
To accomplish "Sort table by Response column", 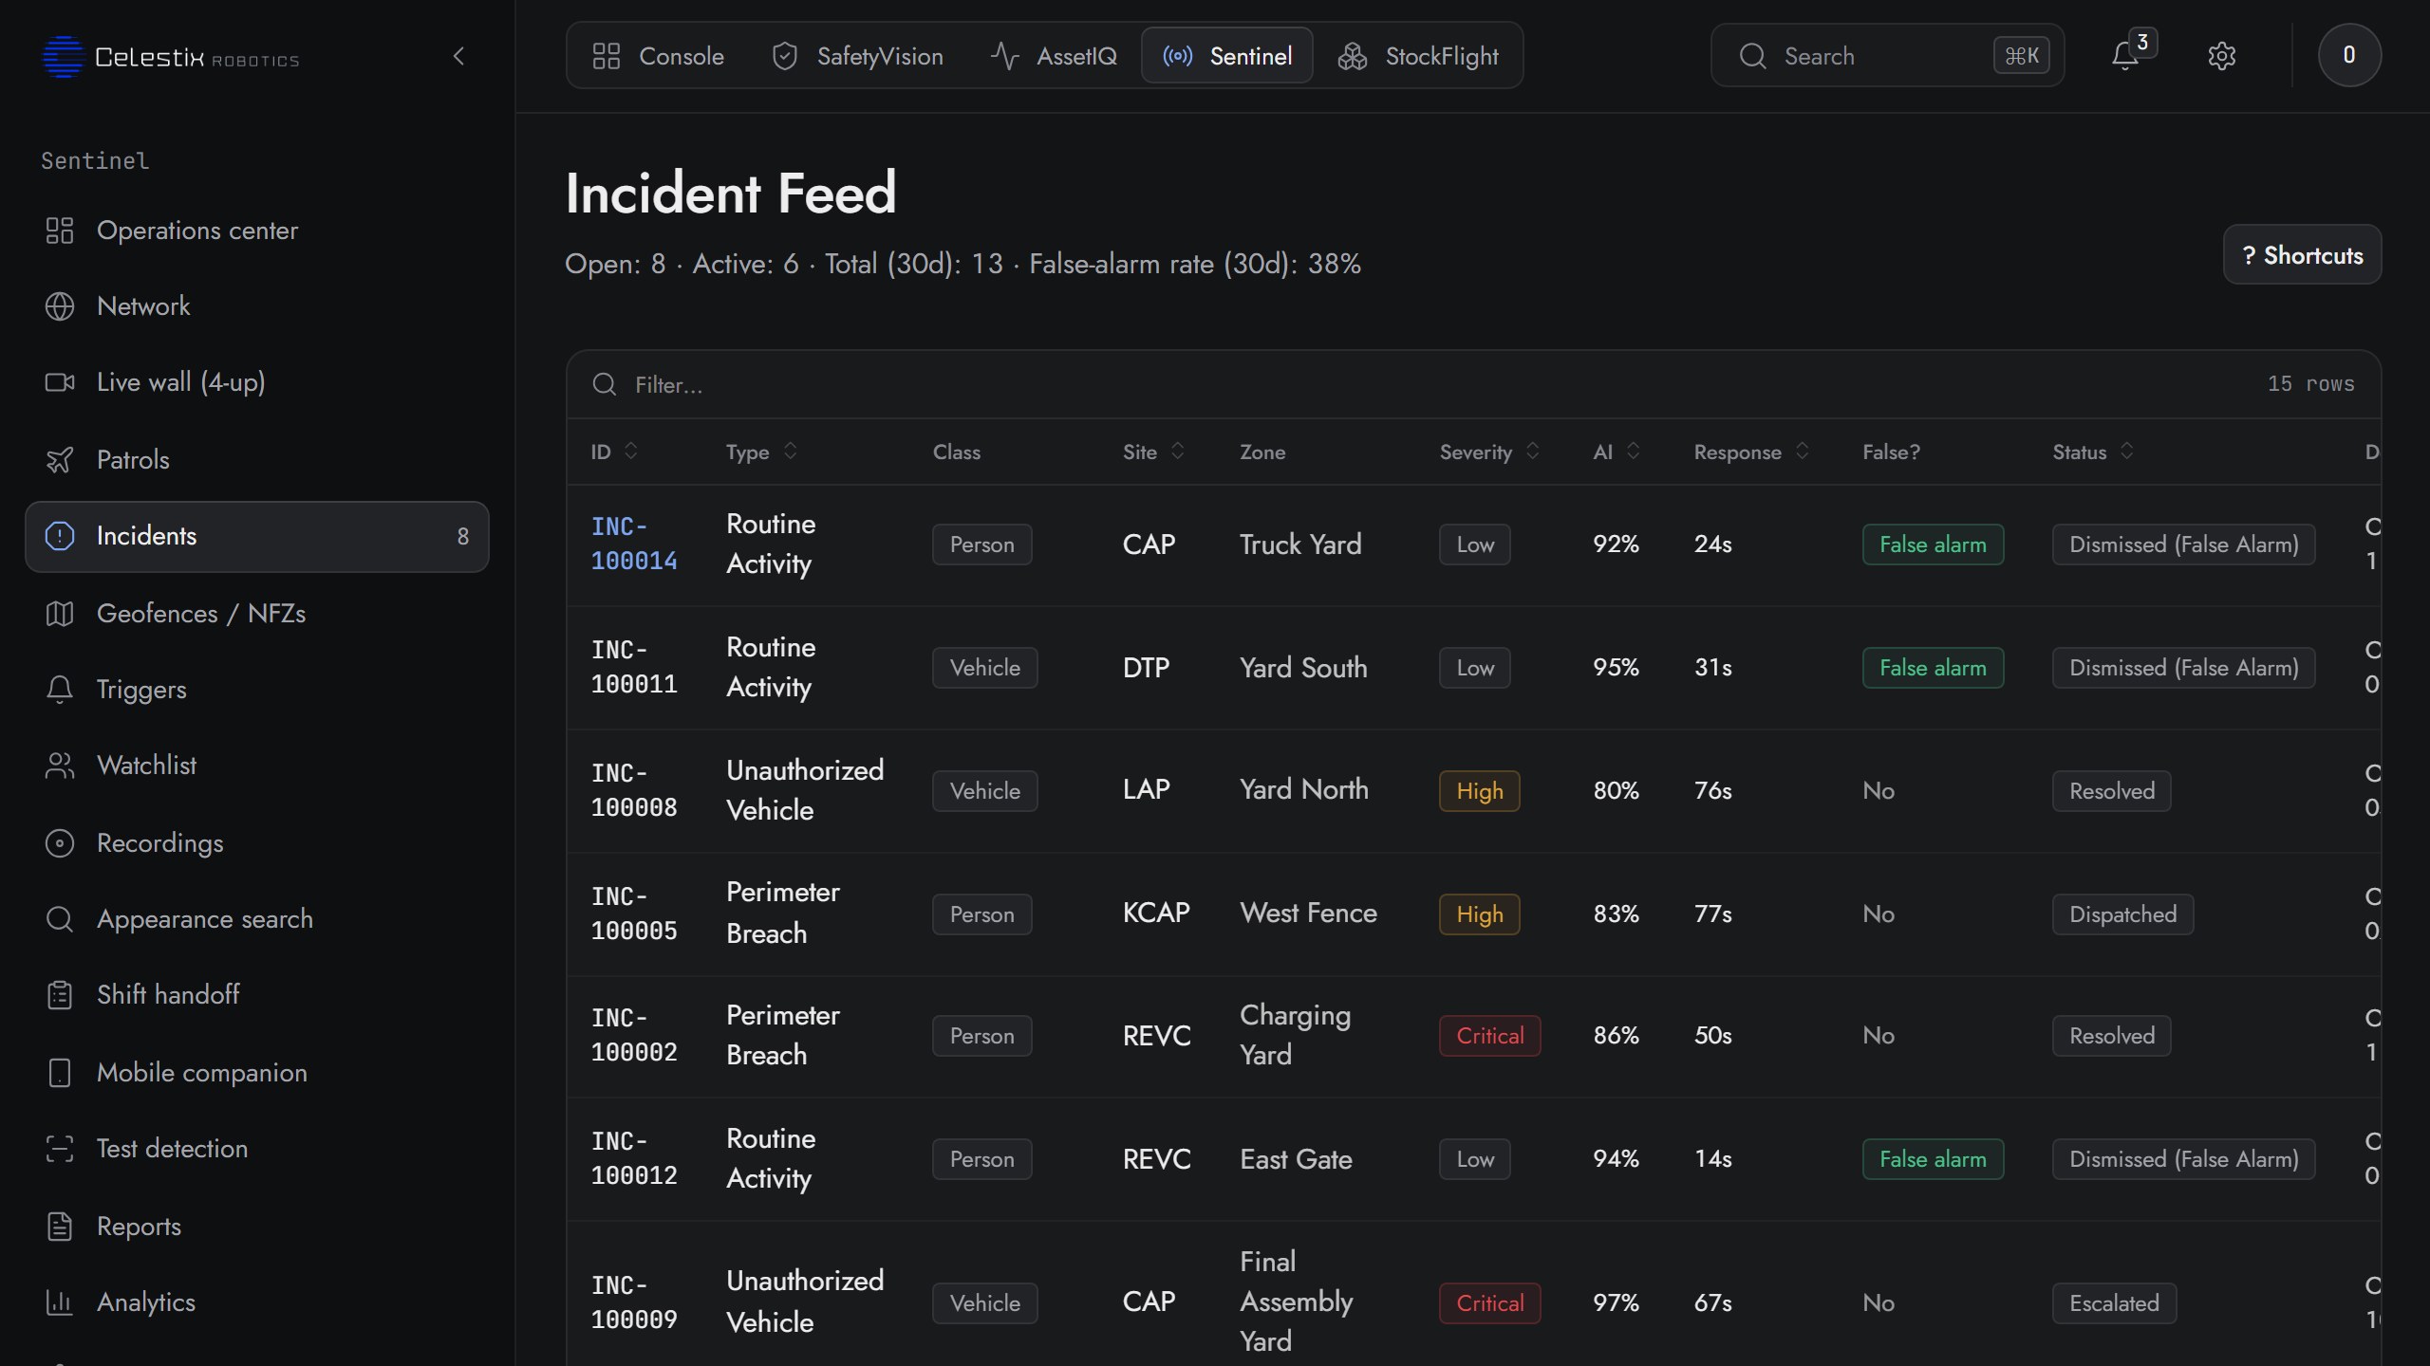I will (1751, 452).
